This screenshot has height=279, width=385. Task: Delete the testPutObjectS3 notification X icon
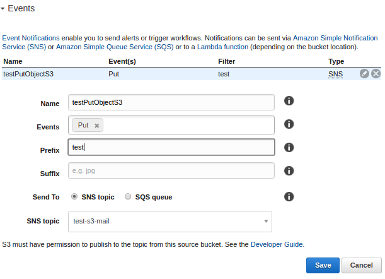[x=376, y=74]
